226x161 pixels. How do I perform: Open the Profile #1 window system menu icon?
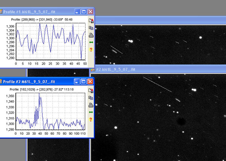pyautogui.click(x=1, y=12)
